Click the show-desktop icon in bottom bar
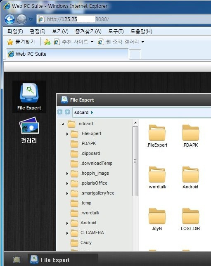 [x=17, y=260]
